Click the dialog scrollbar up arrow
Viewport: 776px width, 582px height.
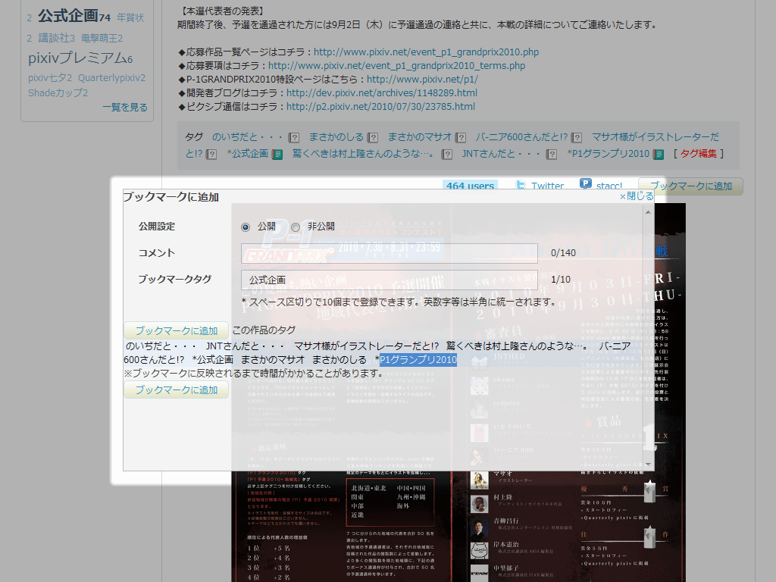(648, 211)
